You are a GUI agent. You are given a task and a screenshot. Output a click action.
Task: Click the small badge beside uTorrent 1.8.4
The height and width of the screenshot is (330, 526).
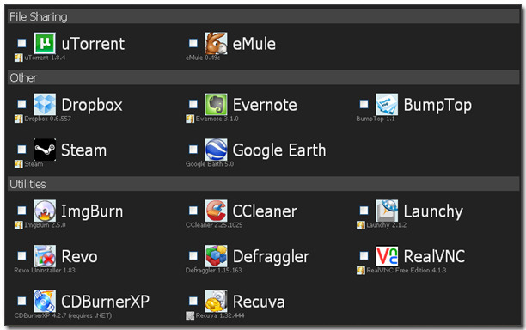18,58
